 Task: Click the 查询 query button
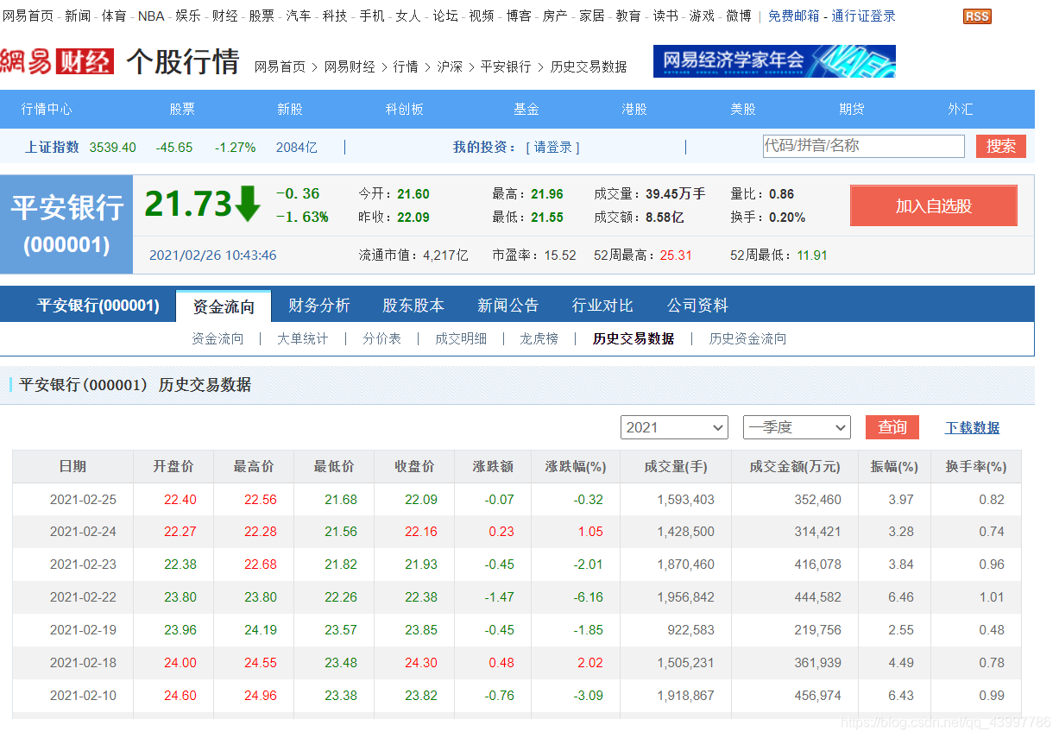click(892, 427)
